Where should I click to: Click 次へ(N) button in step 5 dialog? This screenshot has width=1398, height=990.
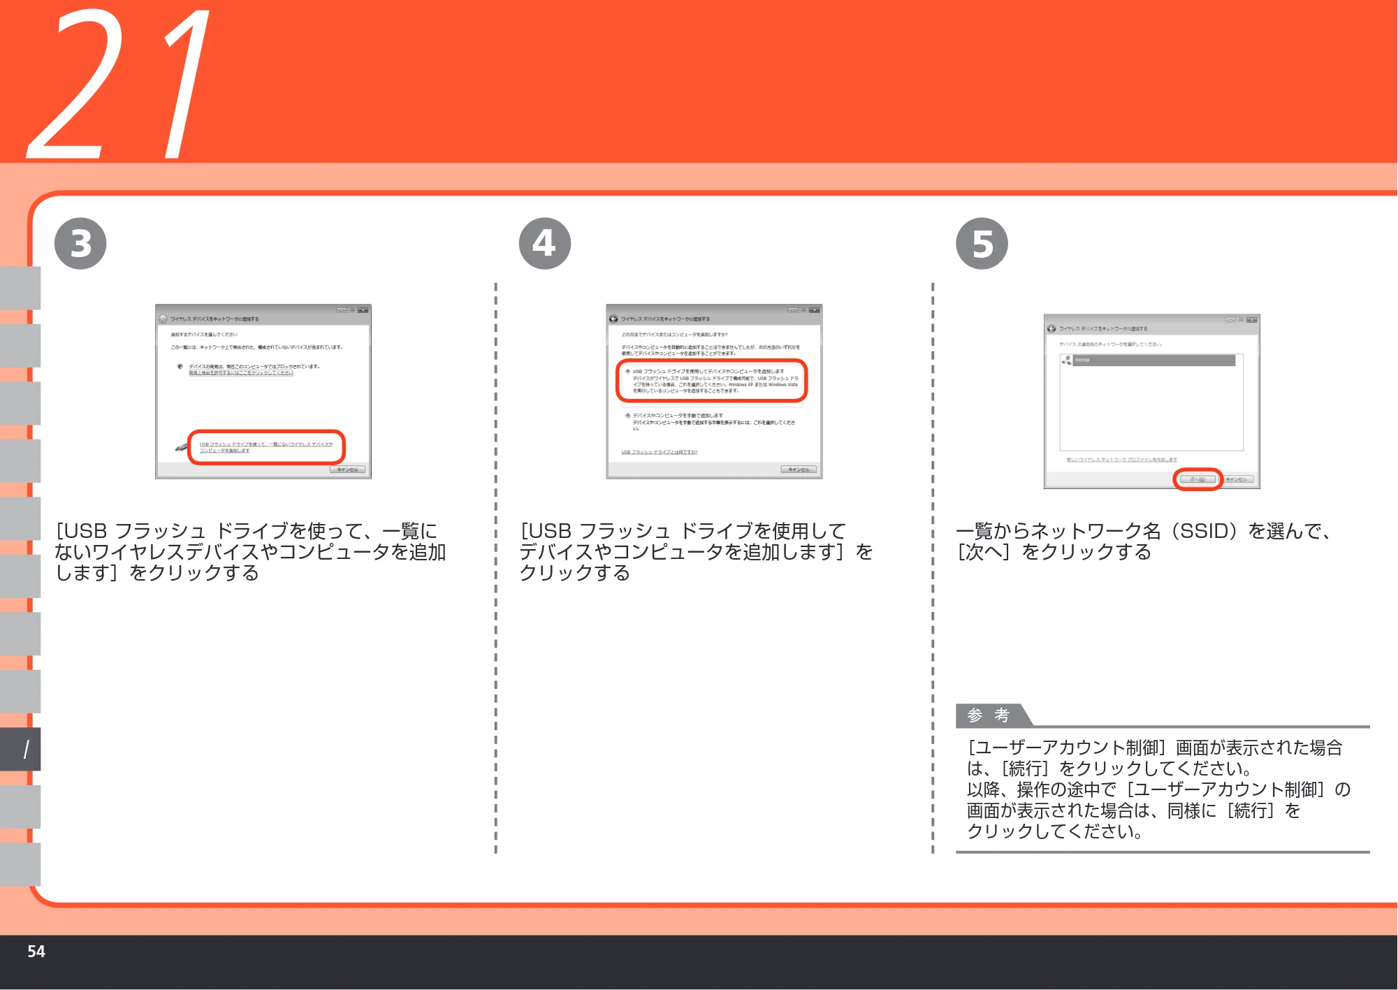1197,479
